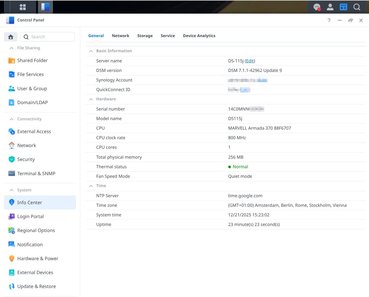Open the notifications chat bubble icon
Screen dimensions: 369x297
point(317,7)
